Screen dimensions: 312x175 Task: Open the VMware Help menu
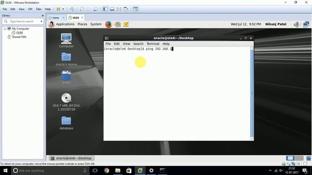coord(48,9)
